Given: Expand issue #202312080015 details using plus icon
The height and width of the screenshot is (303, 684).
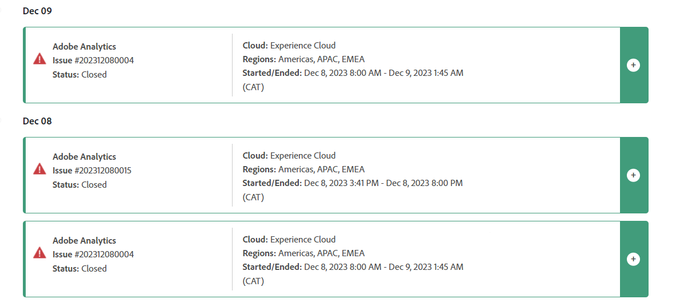Looking at the screenshot, I should (633, 175).
